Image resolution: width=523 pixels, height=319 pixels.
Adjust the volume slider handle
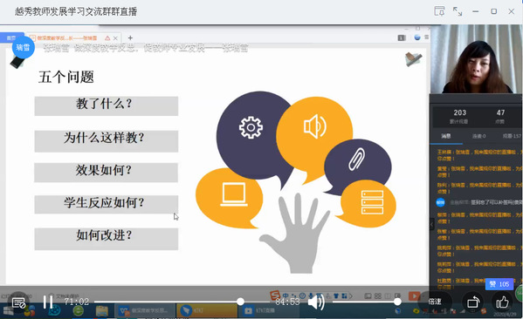tap(397, 302)
